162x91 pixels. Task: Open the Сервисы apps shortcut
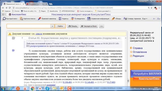tap(6, 11)
